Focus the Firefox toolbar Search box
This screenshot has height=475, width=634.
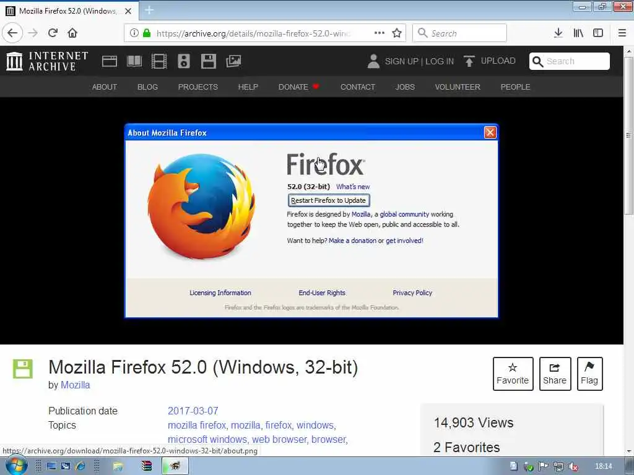pos(460,33)
